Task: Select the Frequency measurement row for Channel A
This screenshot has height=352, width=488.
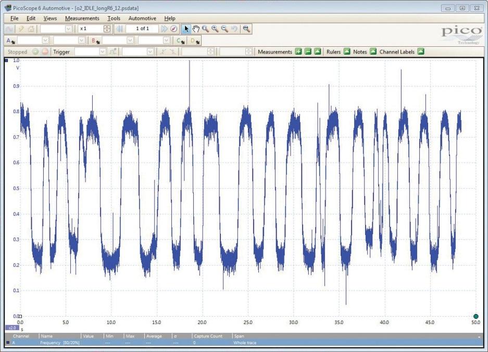Action: tap(244, 343)
